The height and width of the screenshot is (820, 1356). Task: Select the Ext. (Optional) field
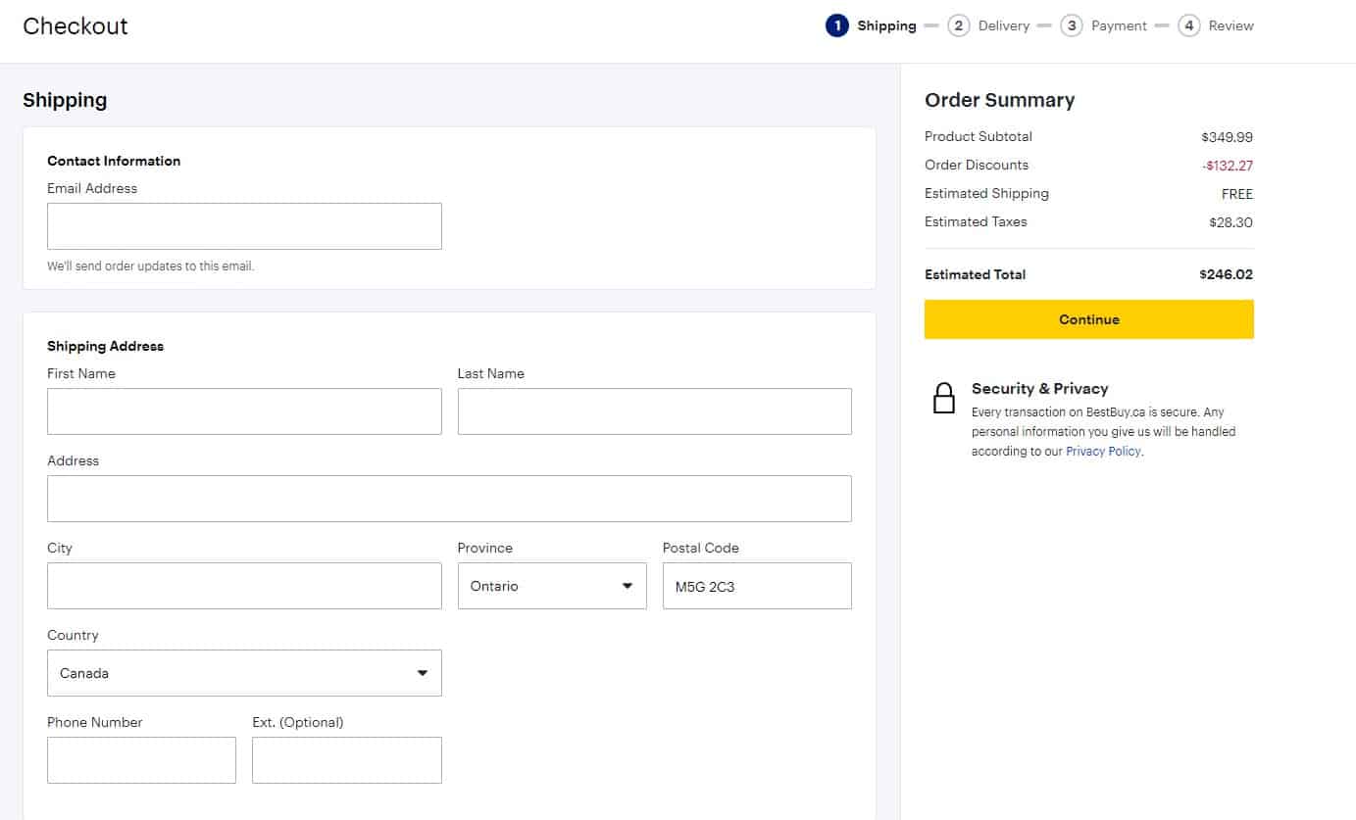[346, 760]
